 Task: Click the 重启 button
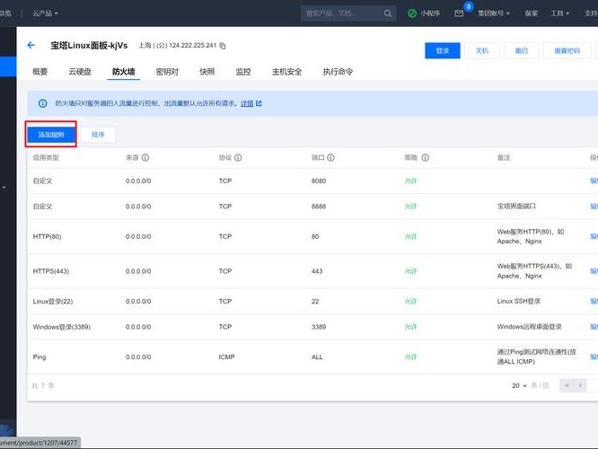[x=522, y=50]
